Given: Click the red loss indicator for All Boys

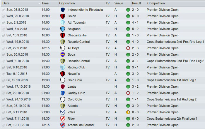Looking at the screenshot, I should tap(128, 48).
